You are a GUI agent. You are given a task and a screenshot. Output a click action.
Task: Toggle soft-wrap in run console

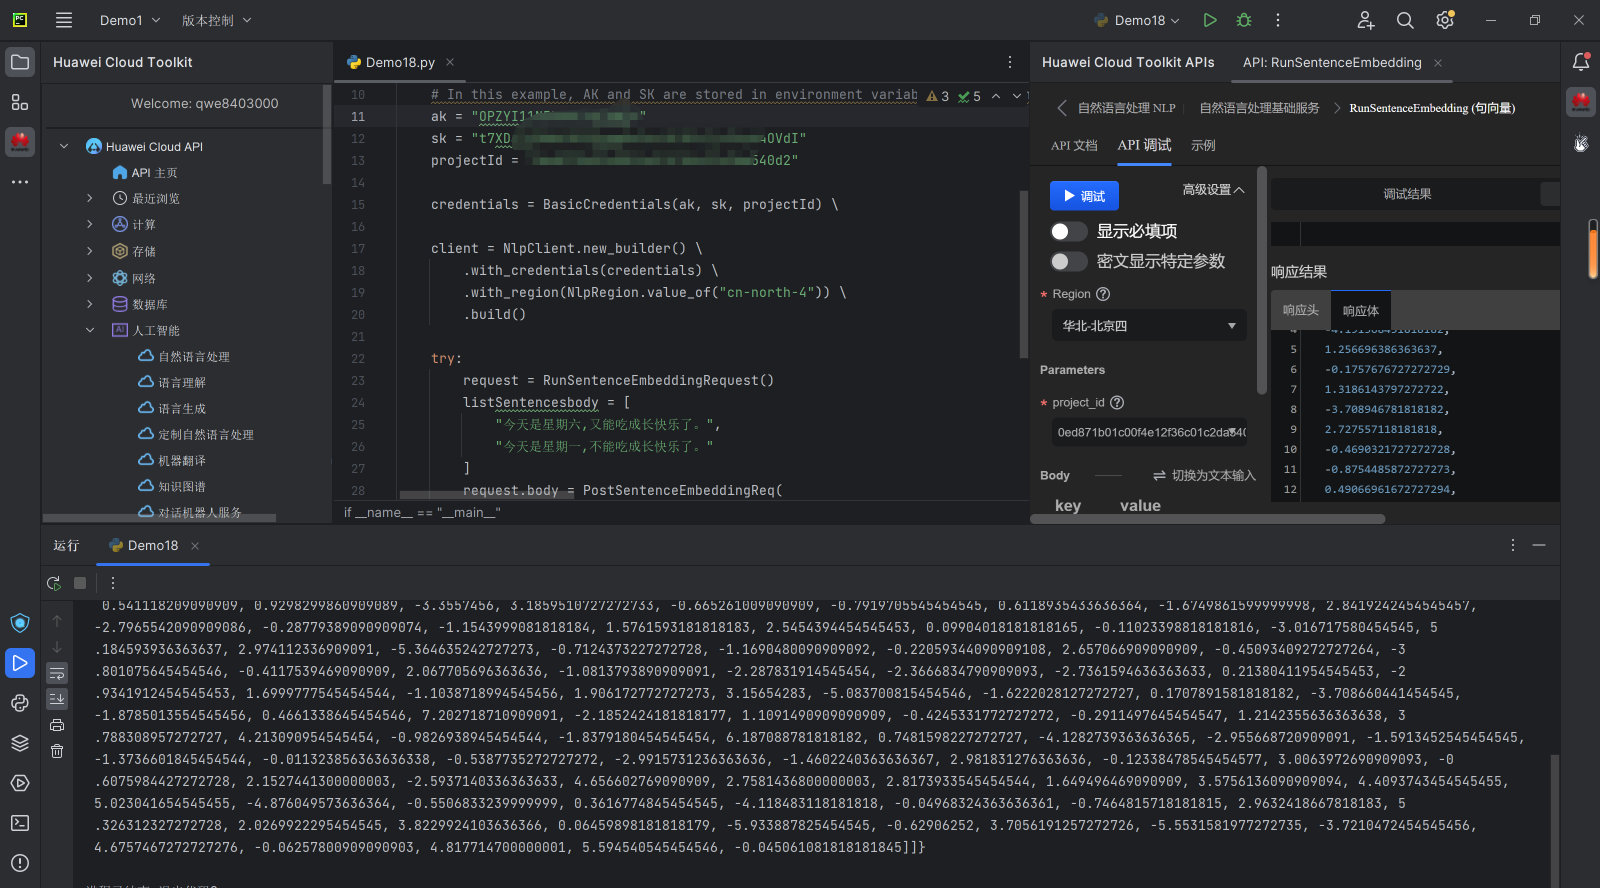(x=57, y=673)
